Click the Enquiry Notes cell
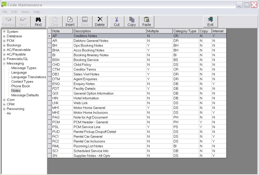 click(x=109, y=84)
